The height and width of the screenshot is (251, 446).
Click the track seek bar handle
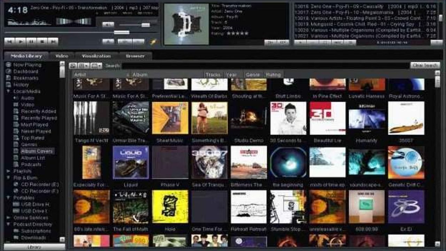pyautogui.click(x=122, y=32)
